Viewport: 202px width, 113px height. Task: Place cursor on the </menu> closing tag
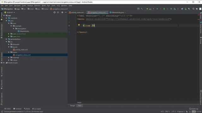tap(82, 32)
